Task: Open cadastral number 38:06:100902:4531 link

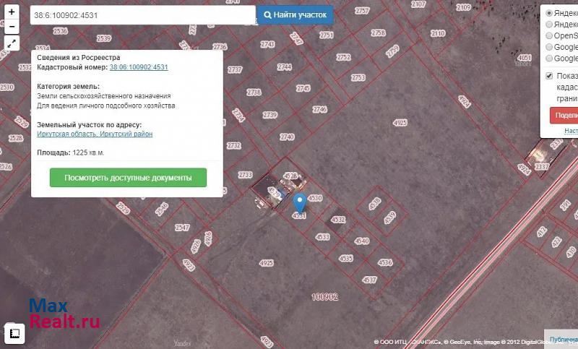Action: (139, 67)
